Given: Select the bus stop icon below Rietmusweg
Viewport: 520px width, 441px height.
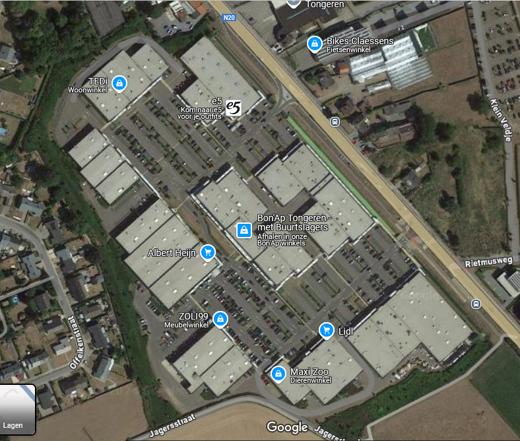Looking at the screenshot, I should tap(476, 304).
